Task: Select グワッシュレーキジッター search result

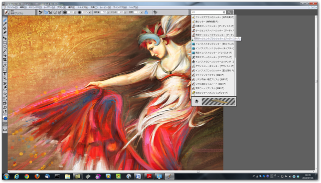Action: [x=213, y=66]
